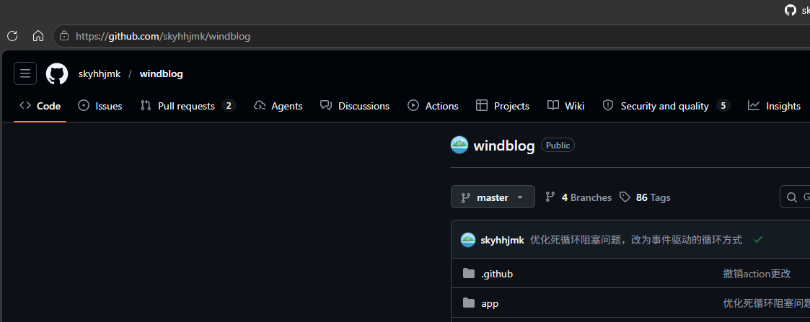Image resolution: width=810 pixels, height=322 pixels.
Task: Reload the page with the refresh icon
Action: [12, 36]
